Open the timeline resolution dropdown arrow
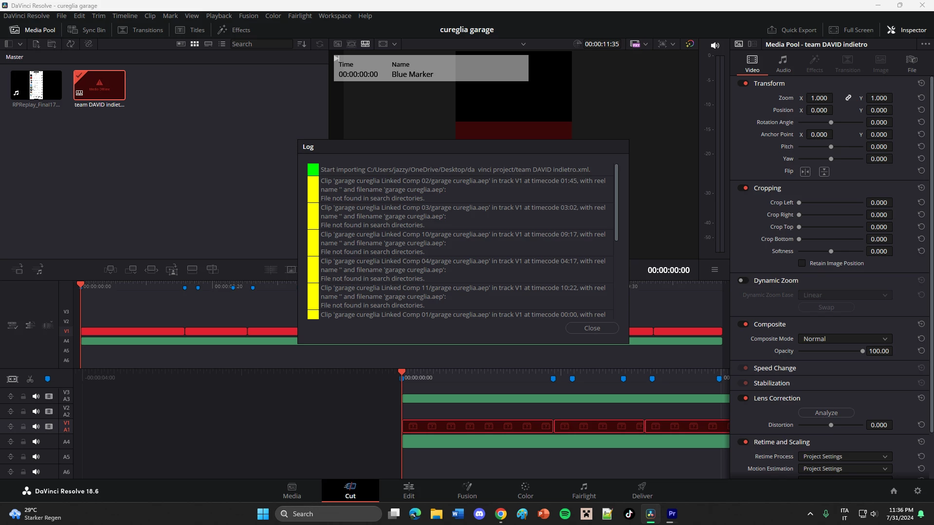 pos(645,44)
